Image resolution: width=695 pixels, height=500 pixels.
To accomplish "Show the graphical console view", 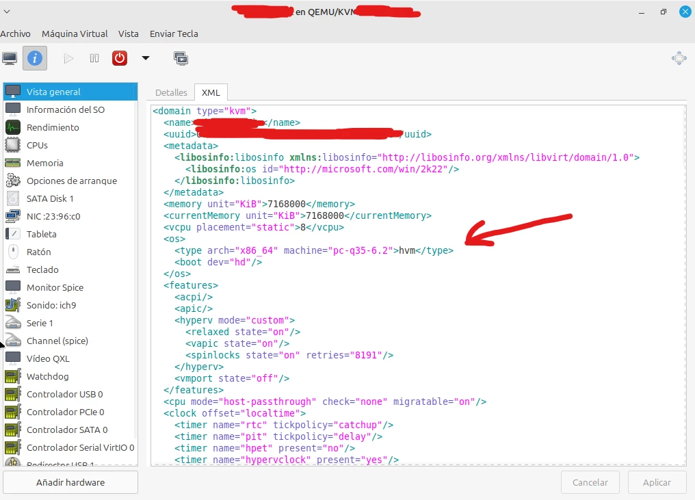I will (10, 58).
